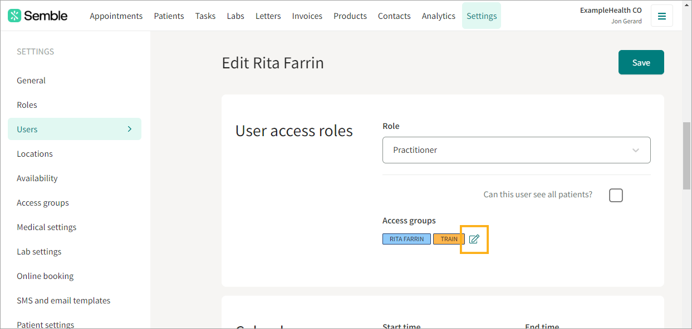
Task: Open Roles settings in sidebar
Action: pyautogui.click(x=27, y=105)
